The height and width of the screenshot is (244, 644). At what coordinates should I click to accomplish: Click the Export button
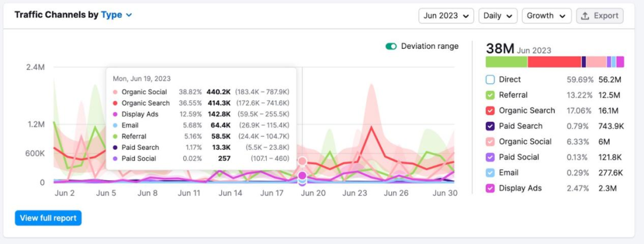pos(599,16)
